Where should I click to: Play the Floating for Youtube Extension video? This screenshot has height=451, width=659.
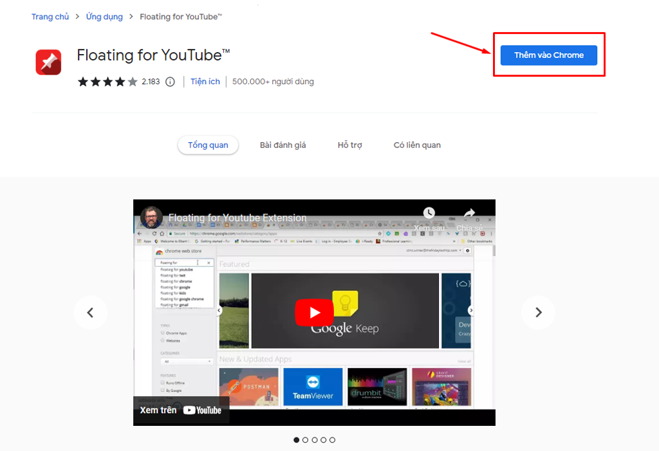[x=314, y=312]
